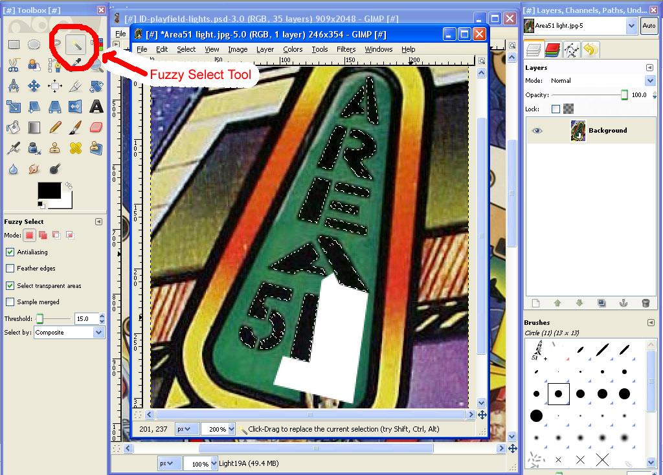Disable the Antialiasing checkbox

tap(10, 252)
